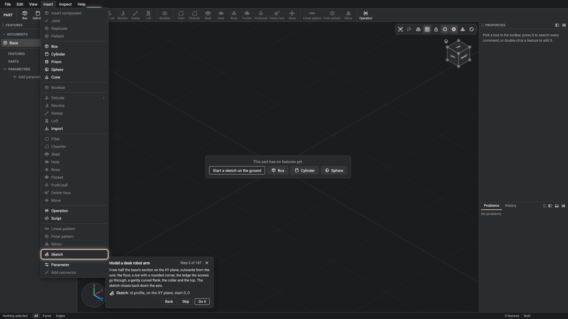Click the Fillet toolbar icon
Screen dimensions: 568x319
[x=181, y=15]
